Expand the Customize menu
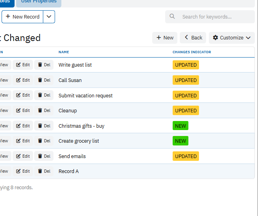 point(232,38)
